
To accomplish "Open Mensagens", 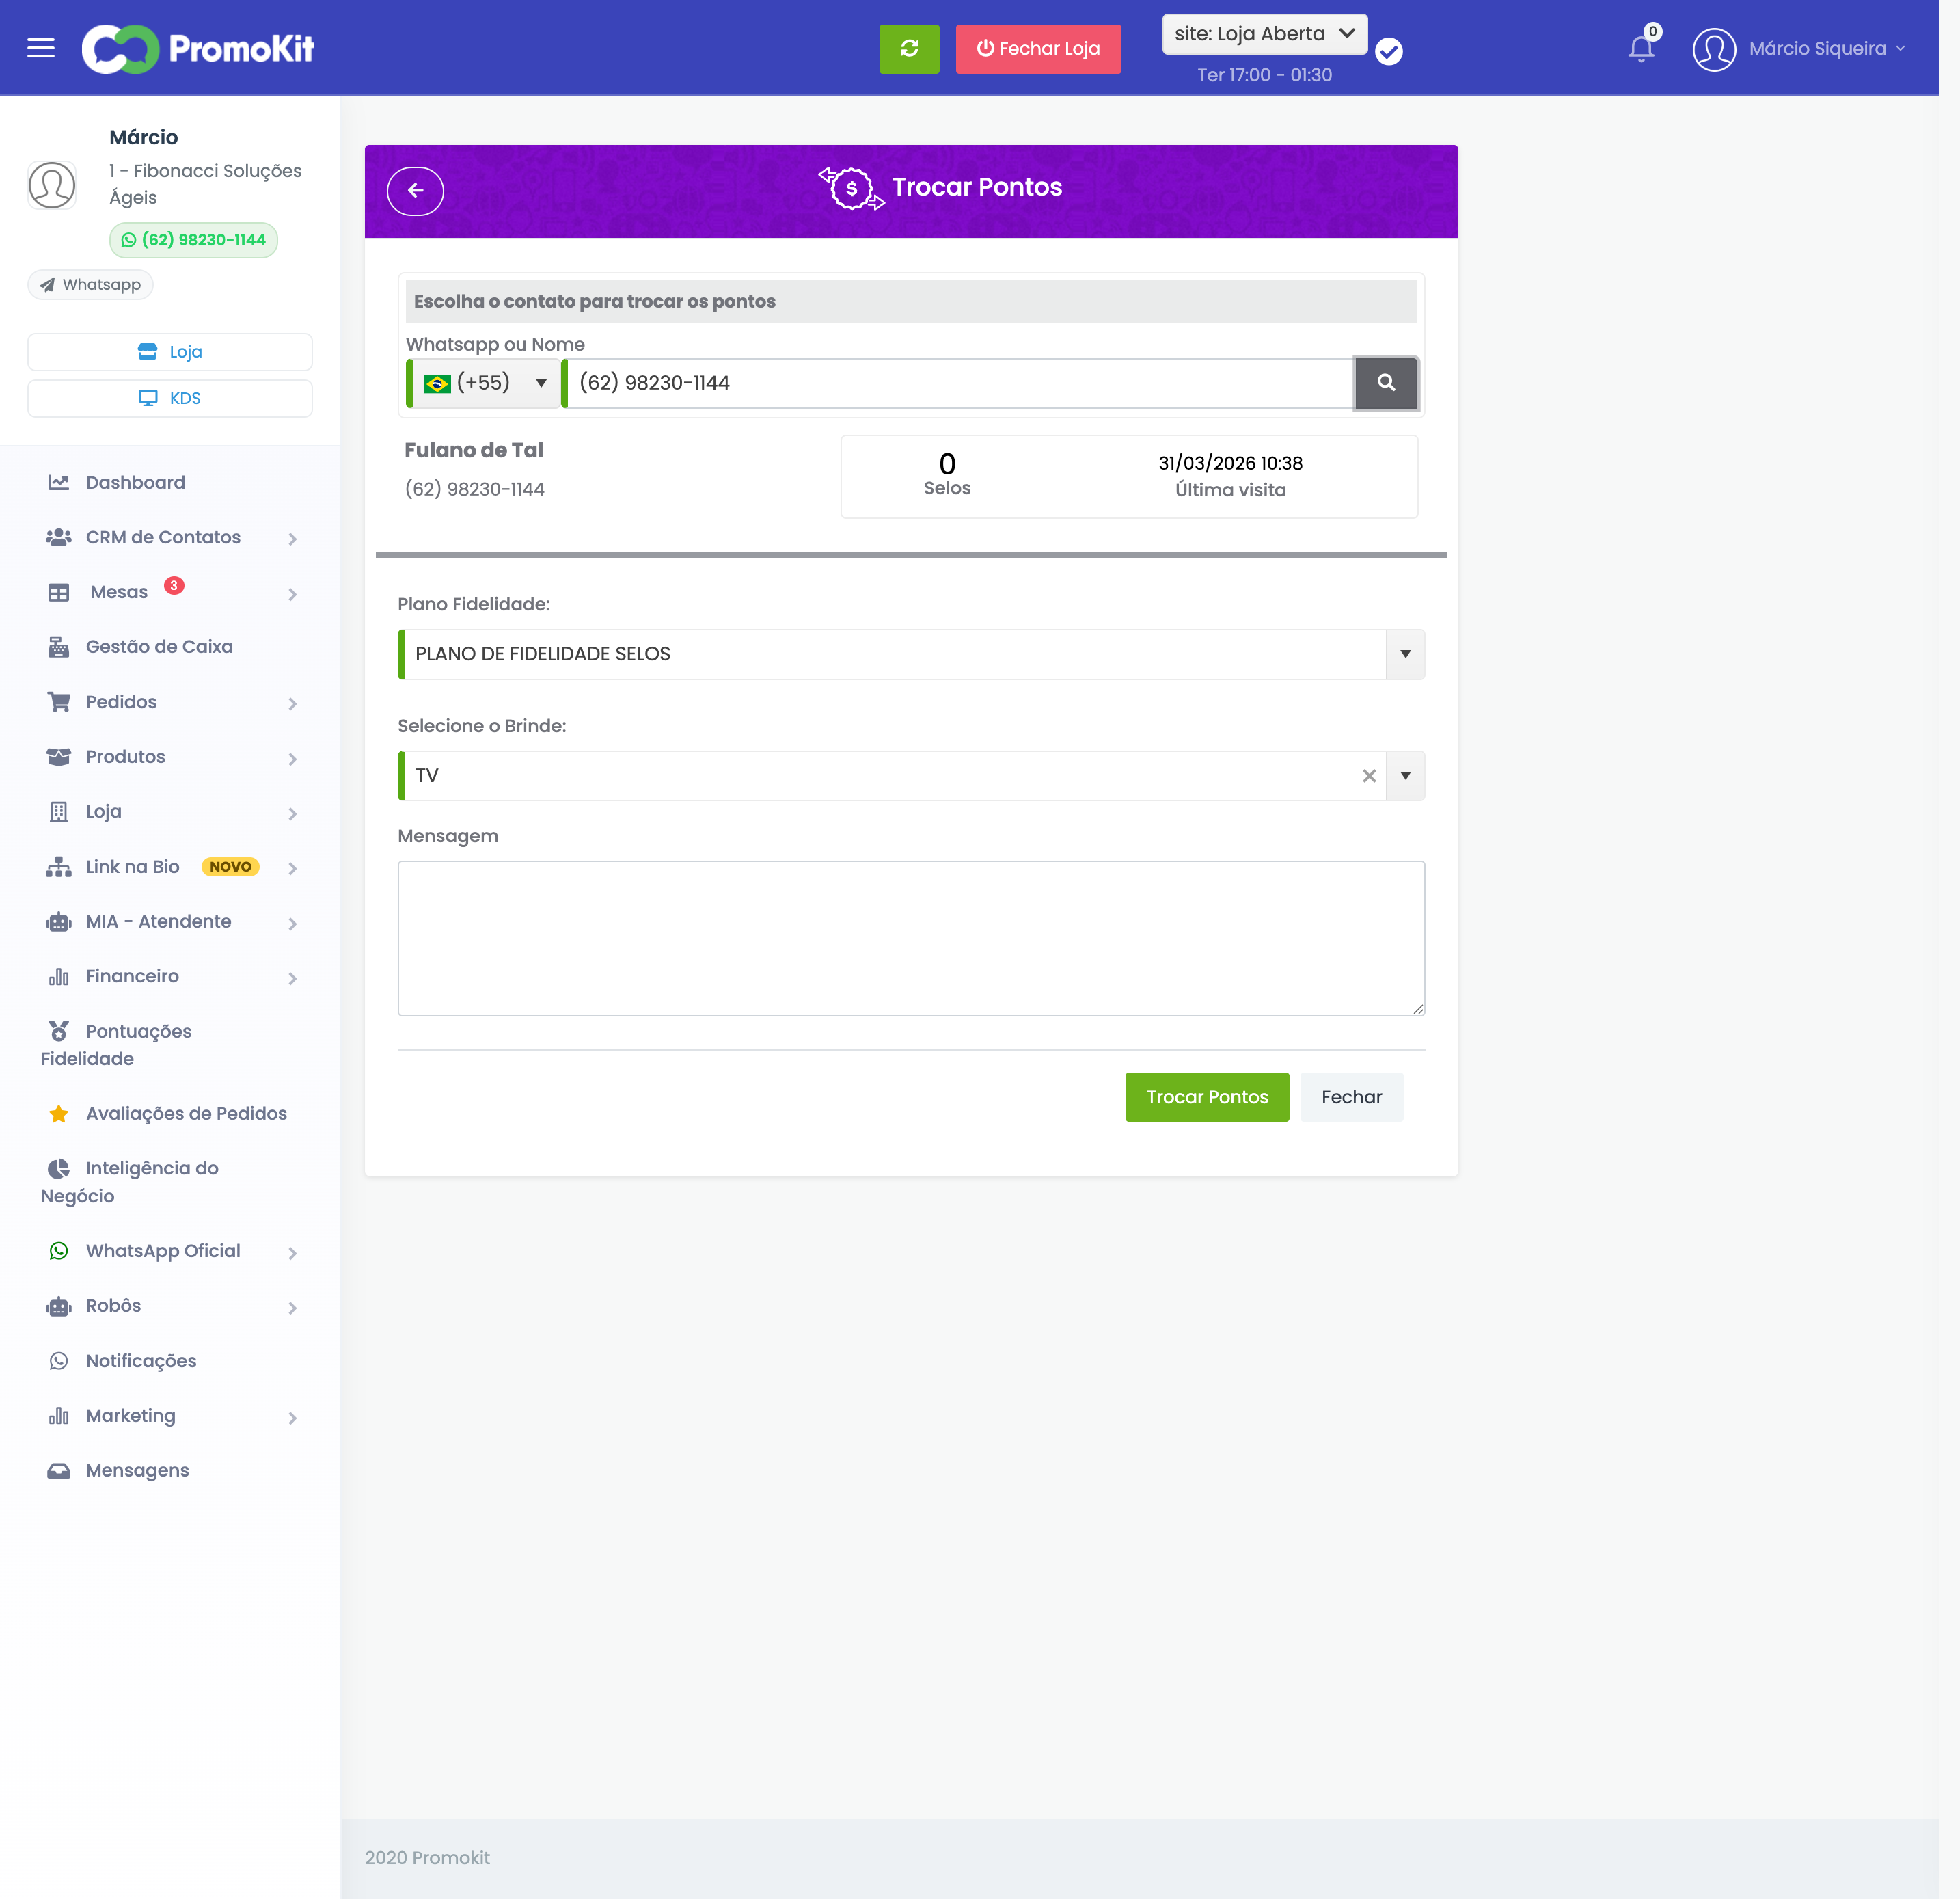I will click(137, 1471).
